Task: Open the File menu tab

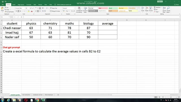Action: (x=3, y=5)
